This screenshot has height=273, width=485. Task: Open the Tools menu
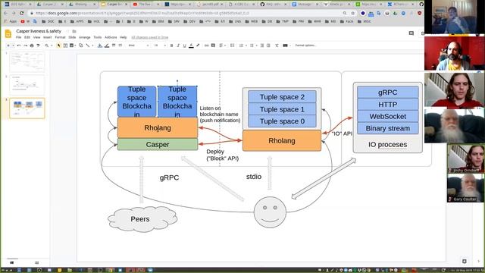[x=98, y=37]
